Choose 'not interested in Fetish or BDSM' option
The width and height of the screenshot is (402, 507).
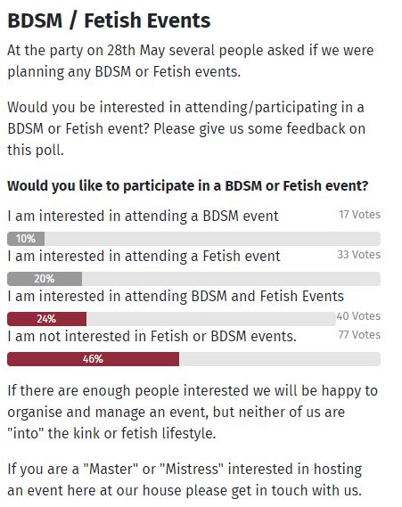point(152,336)
